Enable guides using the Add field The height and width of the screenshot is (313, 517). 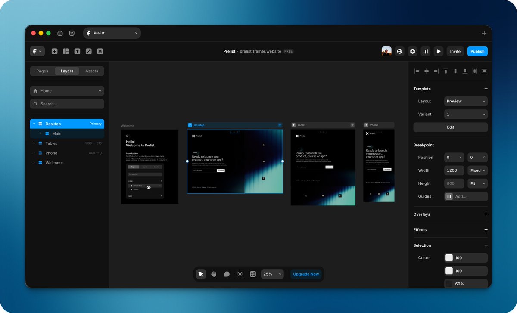(470, 196)
